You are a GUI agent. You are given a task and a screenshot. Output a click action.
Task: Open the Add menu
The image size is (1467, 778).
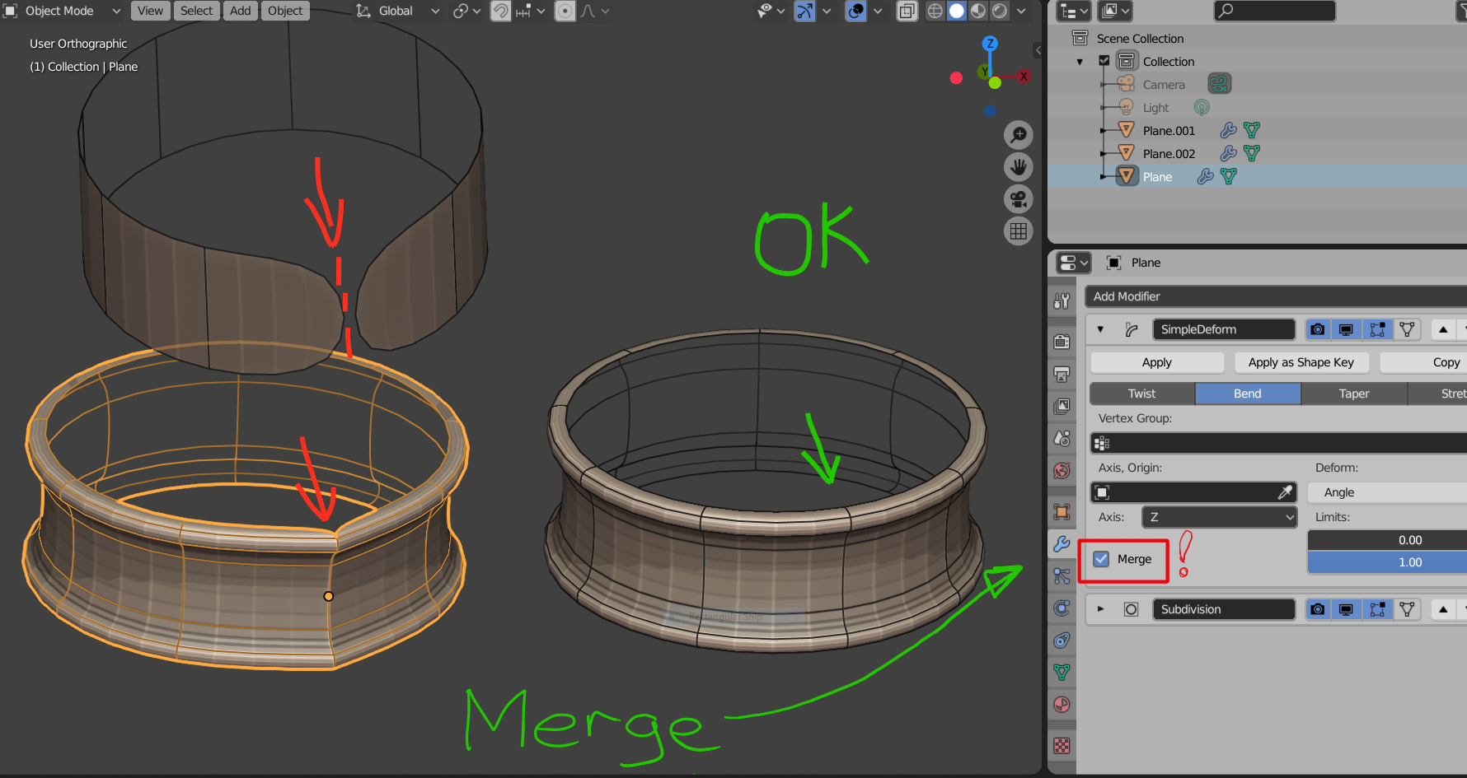tap(241, 11)
